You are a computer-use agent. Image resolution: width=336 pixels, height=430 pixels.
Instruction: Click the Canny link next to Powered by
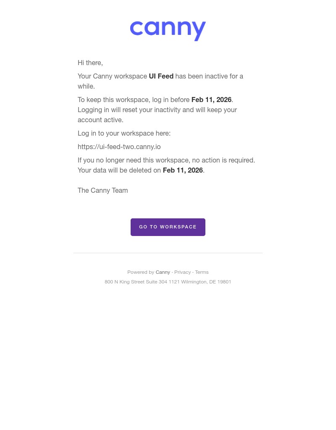tap(163, 272)
